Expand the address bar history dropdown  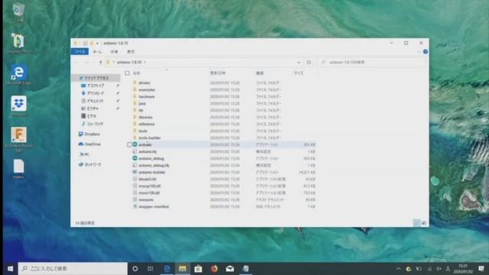(x=299, y=63)
